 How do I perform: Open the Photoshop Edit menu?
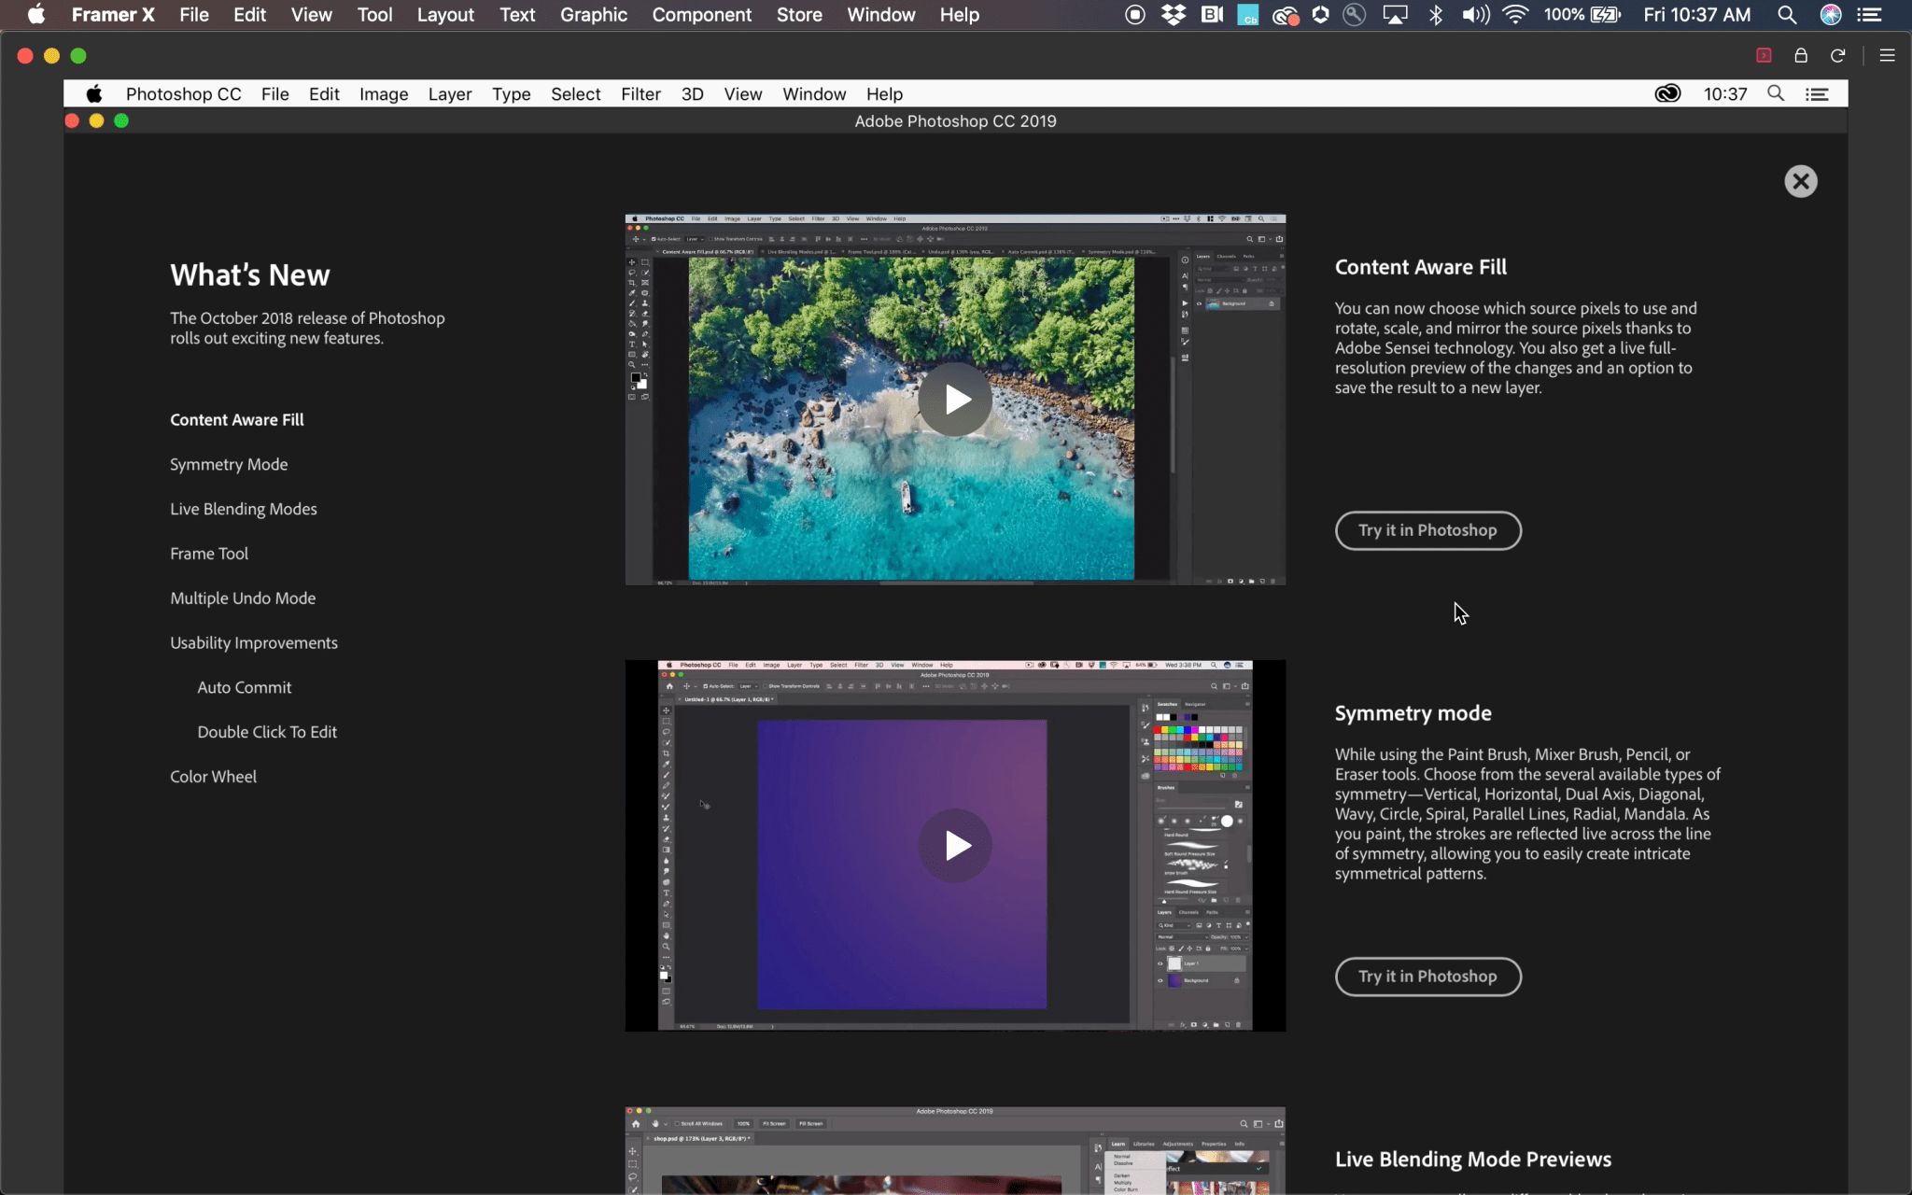pyautogui.click(x=324, y=94)
